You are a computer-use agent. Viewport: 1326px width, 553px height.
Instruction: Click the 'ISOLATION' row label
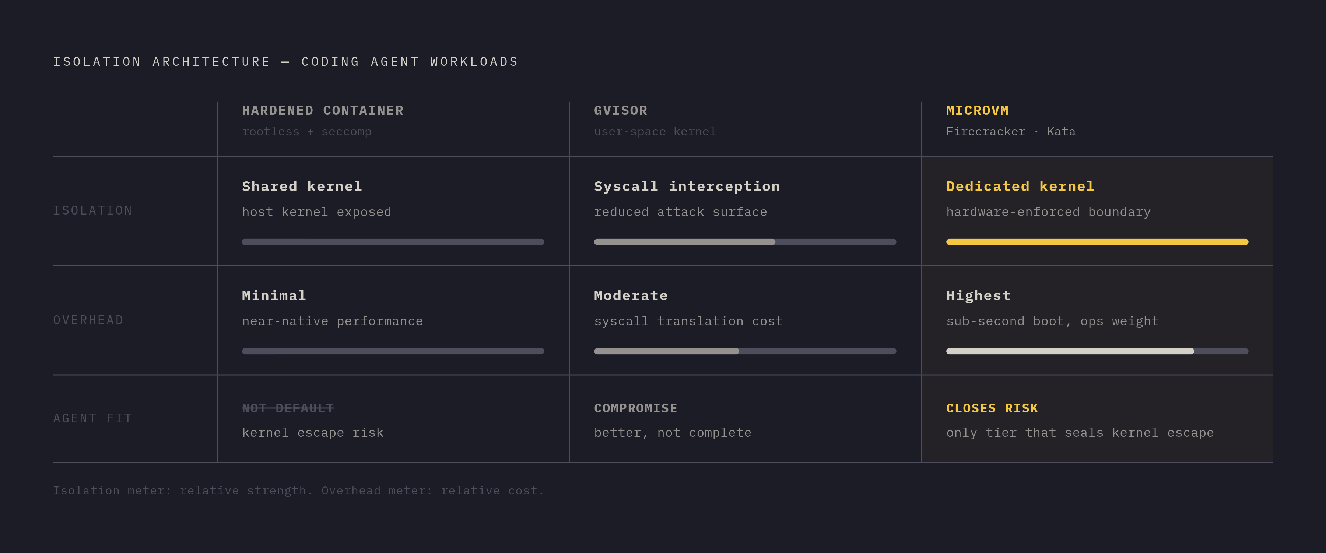pyautogui.click(x=93, y=210)
